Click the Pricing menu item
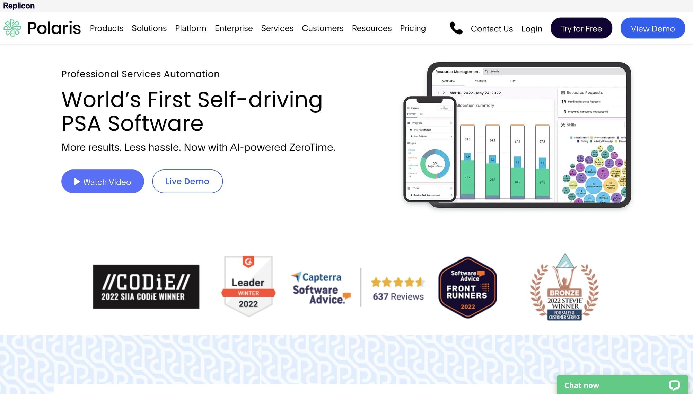The height and width of the screenshot is (394, 693). point(413,28)
